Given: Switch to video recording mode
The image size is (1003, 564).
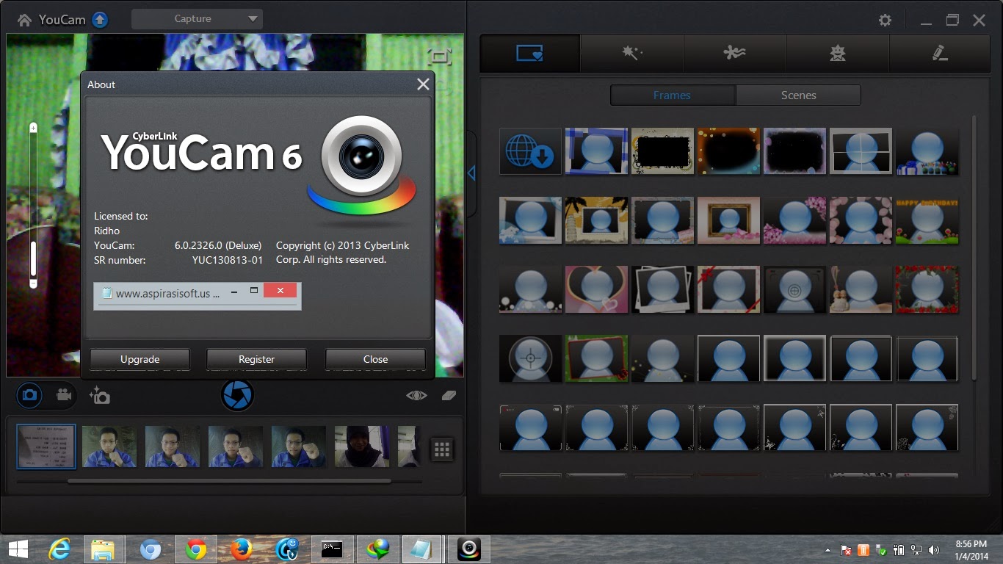Looking at the screenshot, I should [64, 395].
